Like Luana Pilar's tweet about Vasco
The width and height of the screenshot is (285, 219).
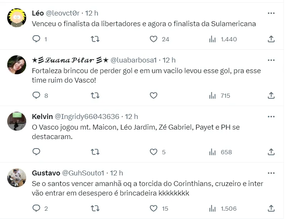[x=153, y=95]
